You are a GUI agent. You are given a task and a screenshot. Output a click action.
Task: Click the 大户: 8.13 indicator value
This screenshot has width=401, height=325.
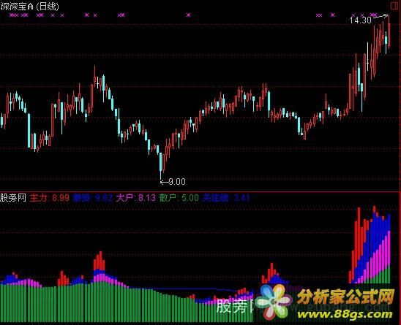click(136, 198)
